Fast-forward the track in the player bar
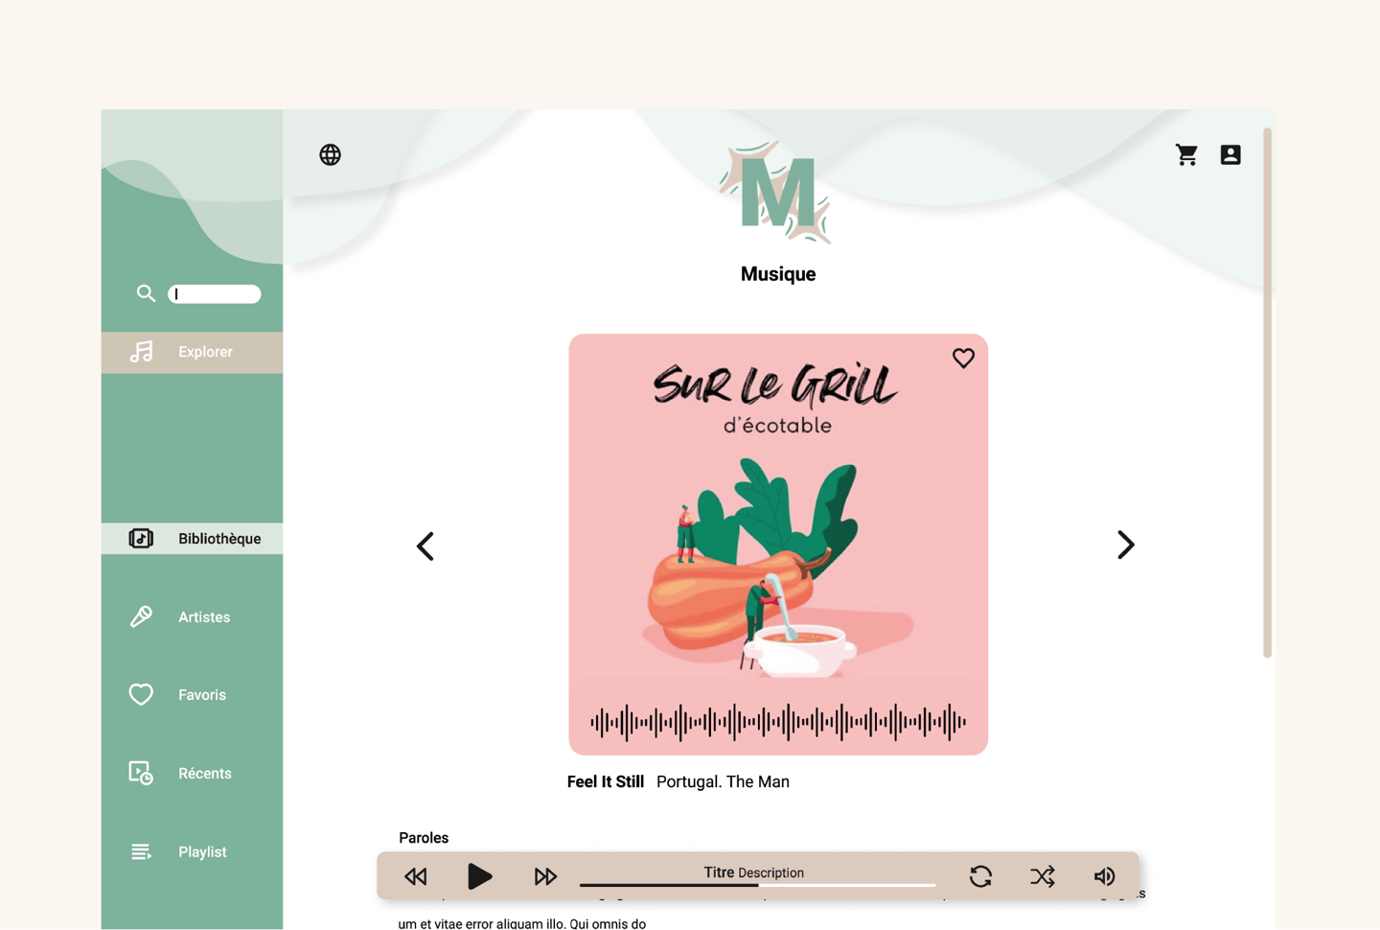The image size is (1380, 930). [x=545, y=876]
